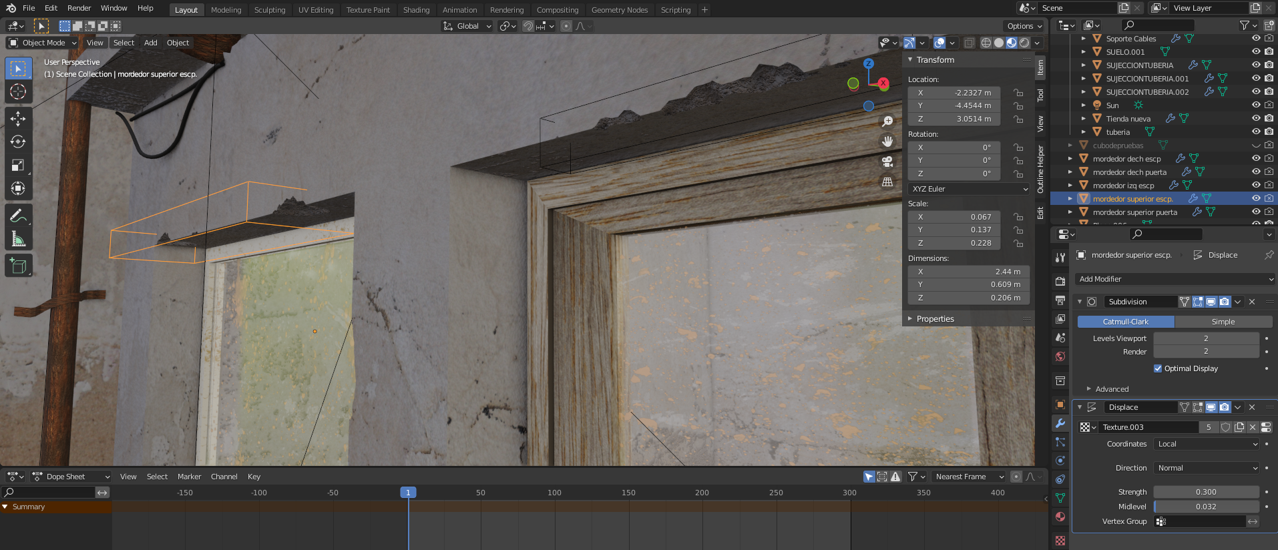This screenshot has width=1278, height=550.
Task: Open XYZ Euler rotation mode dropdown
Action: pyautogui.click(x=969, y=189)
